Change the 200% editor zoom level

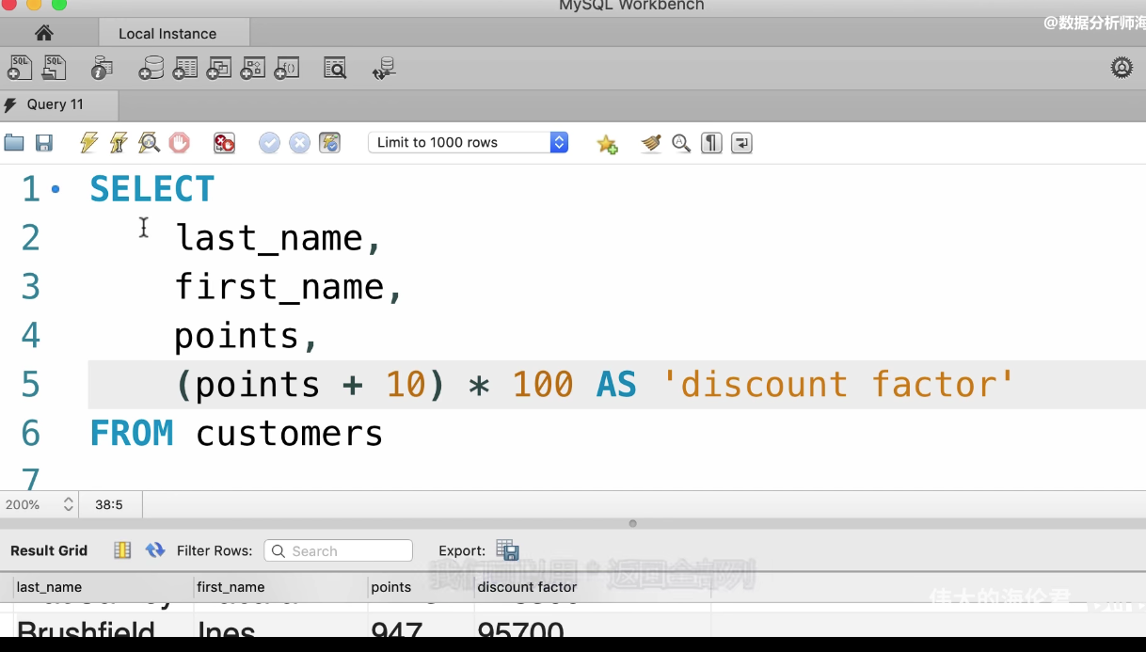pos(39,504)
